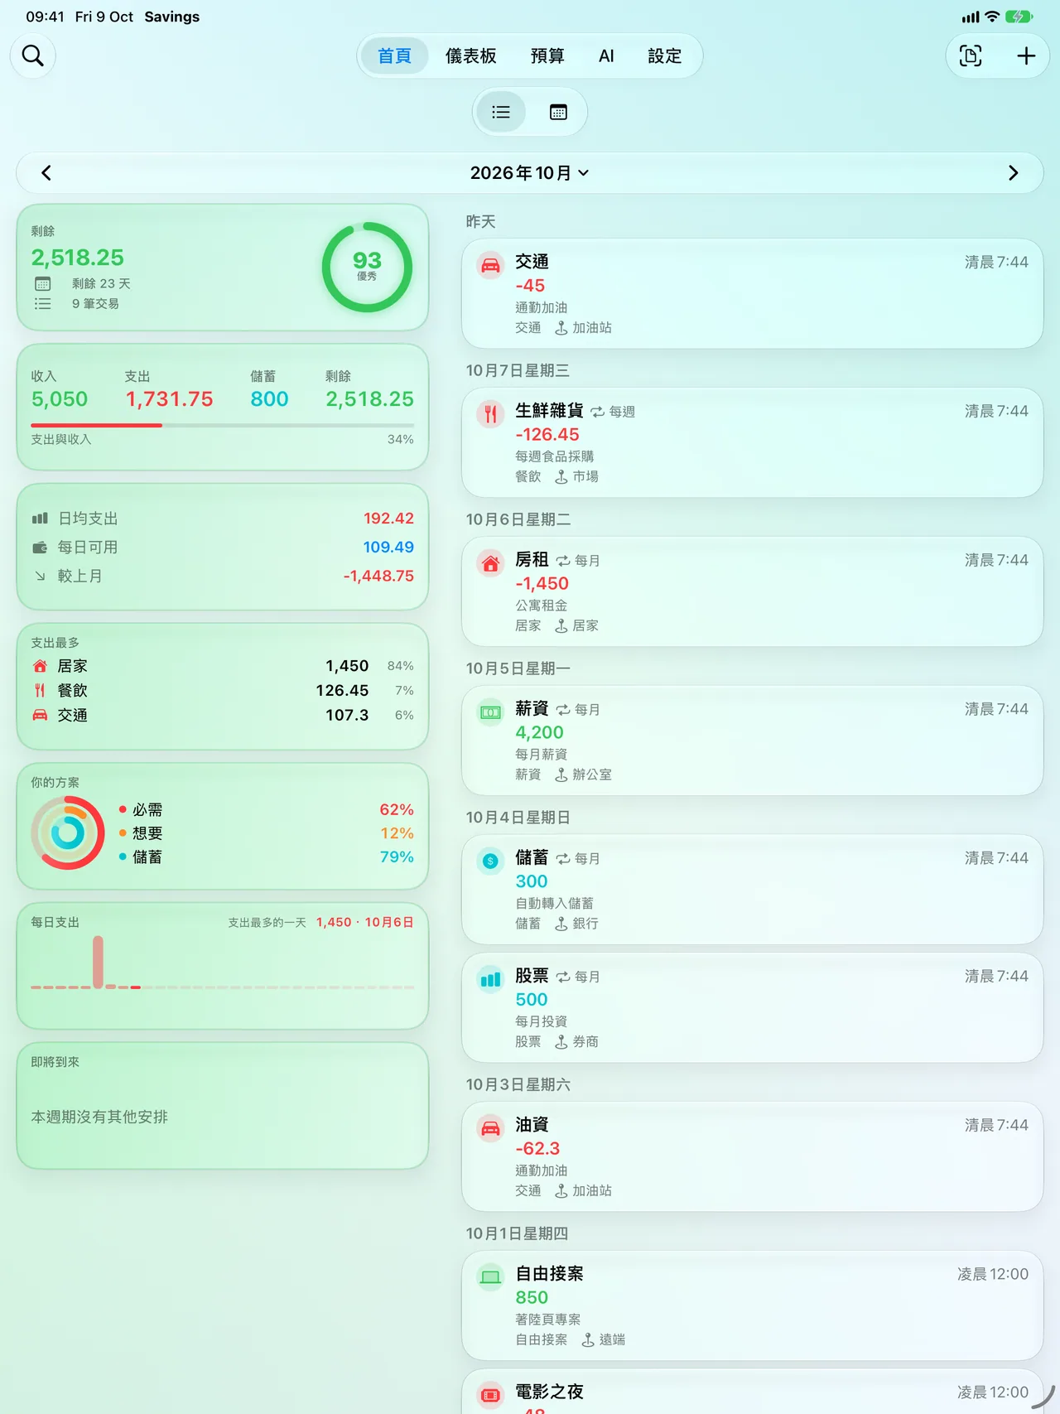Click the house icon of 房租 entry

tap(490, 563)
